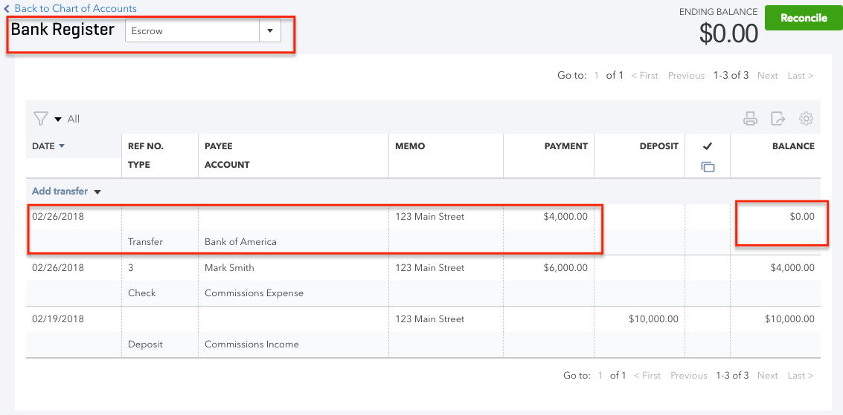Expand the filter options arrow by All
The height and width of the screenshot is (415, 843).
pyautogui.click(x=58, y=120)
